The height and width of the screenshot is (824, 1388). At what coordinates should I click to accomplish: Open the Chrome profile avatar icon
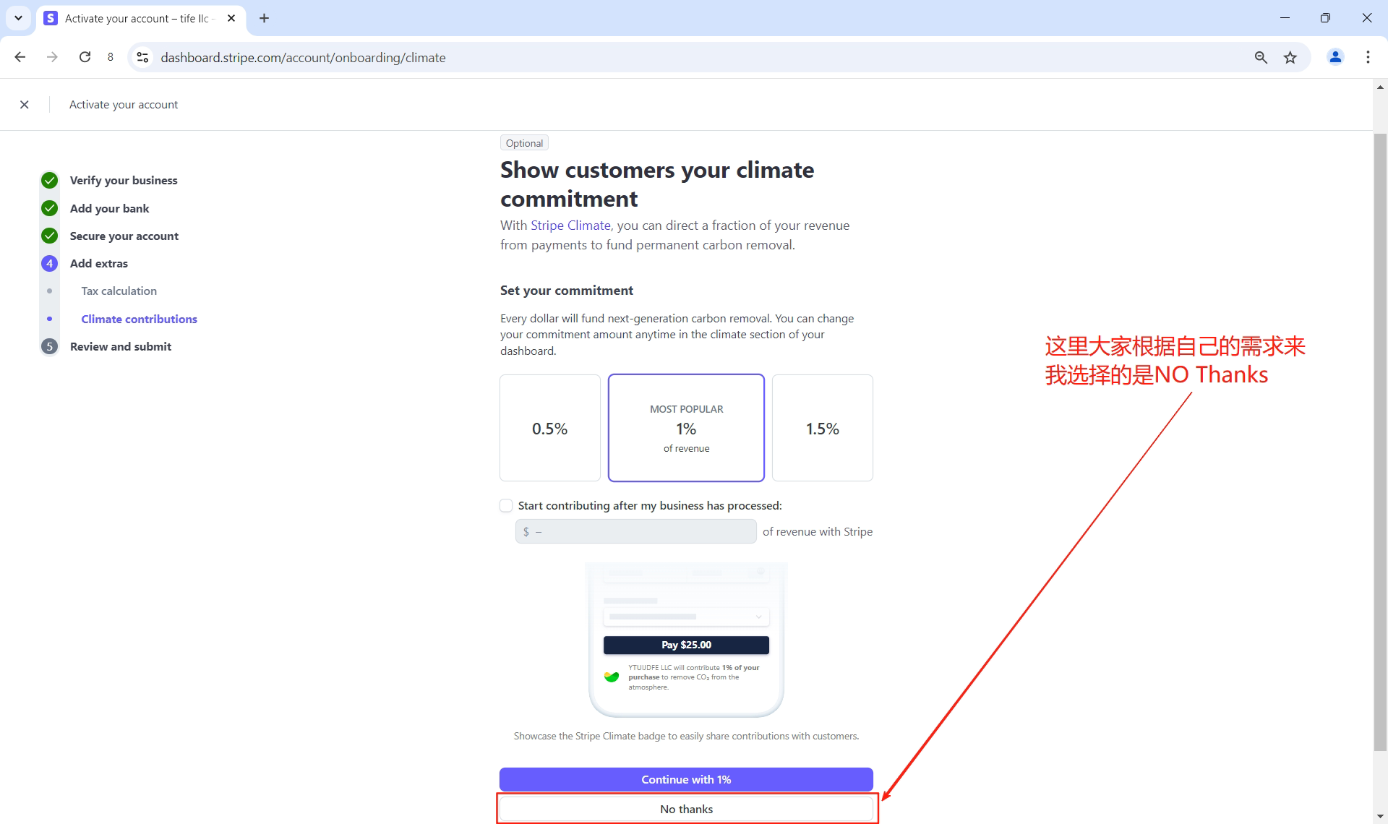point(1335,57)
